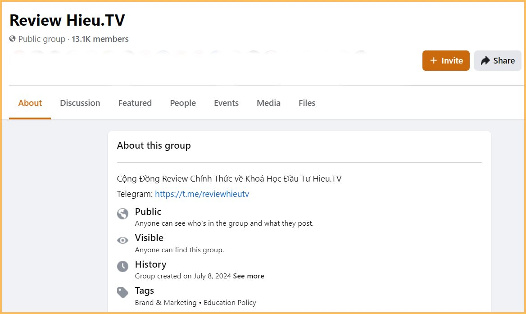
Task: Click the globe icon beside Public group
Action: (13, 39)
